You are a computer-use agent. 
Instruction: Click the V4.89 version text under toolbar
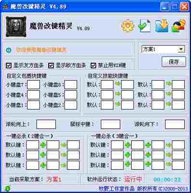83,28
